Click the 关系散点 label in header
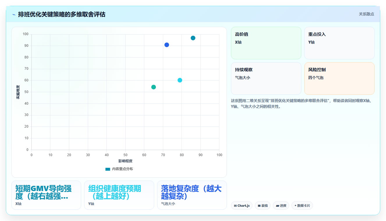 tap(366, 14)
